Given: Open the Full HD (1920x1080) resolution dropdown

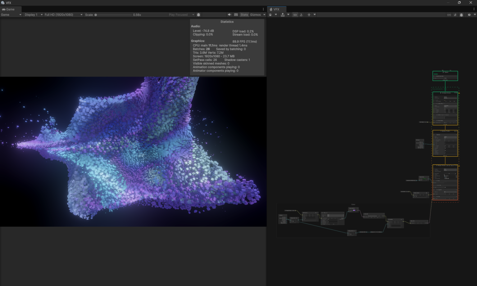Looking at the screenshot, I should coord(62,15).
